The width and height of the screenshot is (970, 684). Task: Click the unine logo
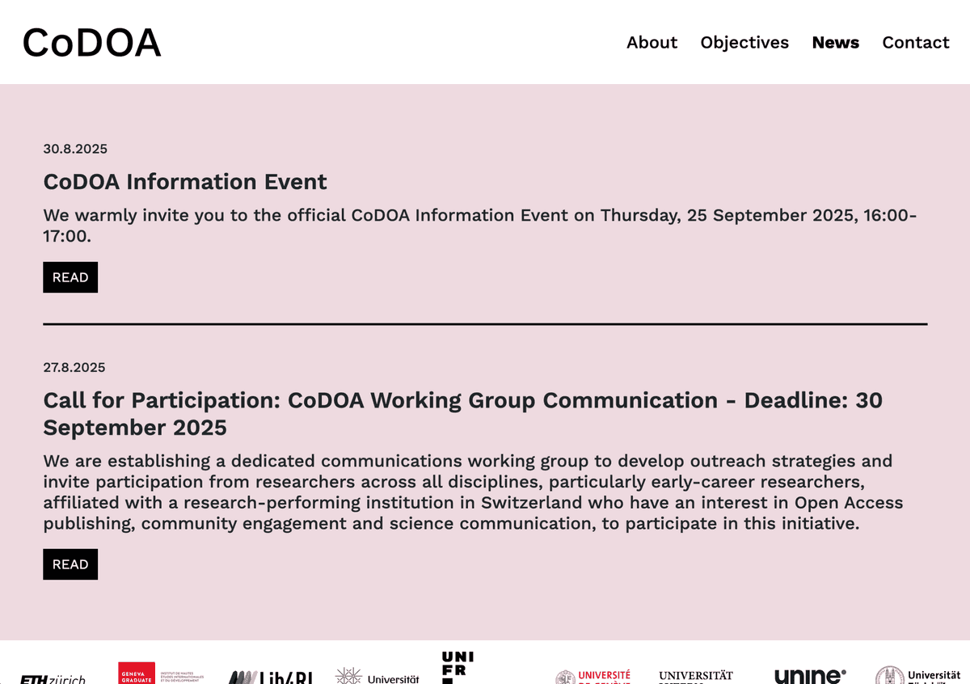tap(810, 677)
